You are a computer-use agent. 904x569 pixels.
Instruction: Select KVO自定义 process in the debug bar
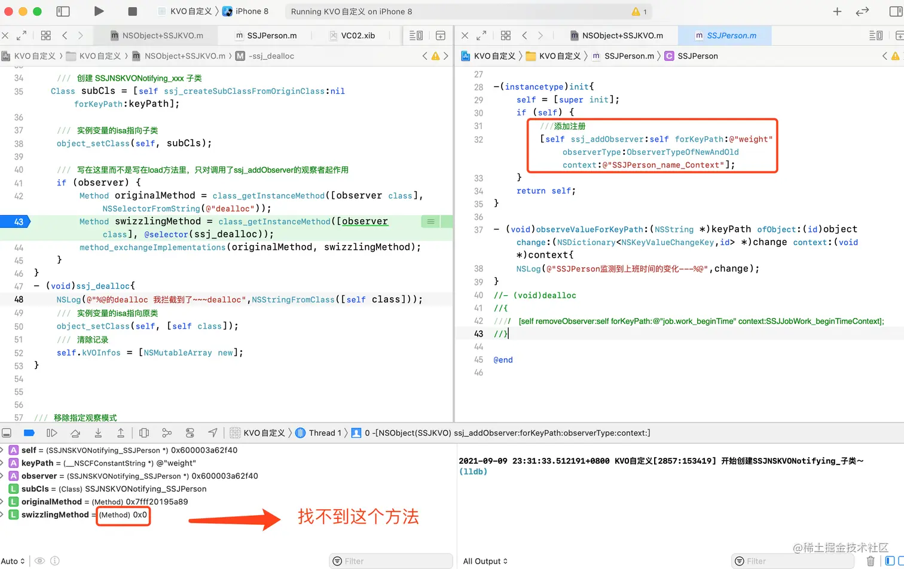pyautogui.click(x=258, y=433)
